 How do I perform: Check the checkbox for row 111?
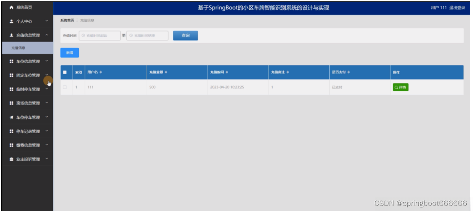coord(65,87)
